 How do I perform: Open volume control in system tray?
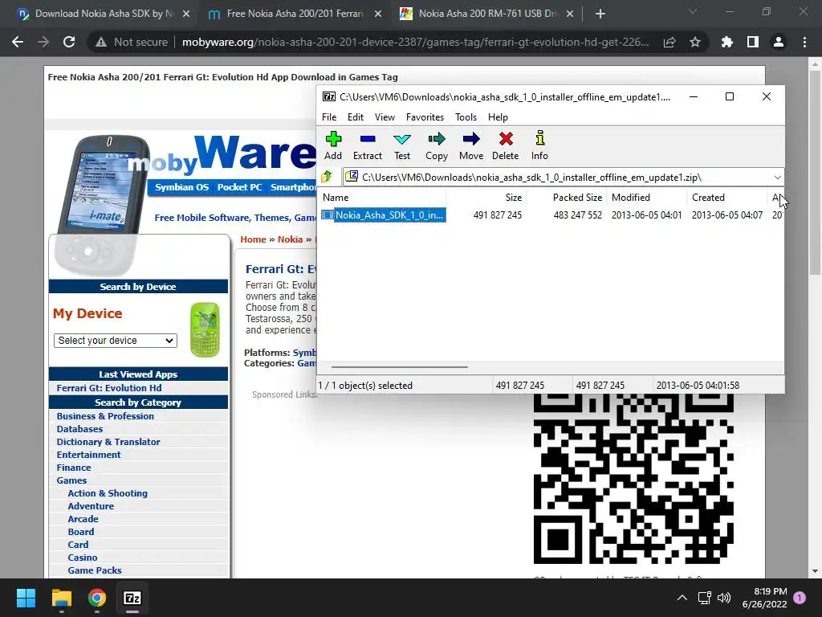(x=724, y=598)
